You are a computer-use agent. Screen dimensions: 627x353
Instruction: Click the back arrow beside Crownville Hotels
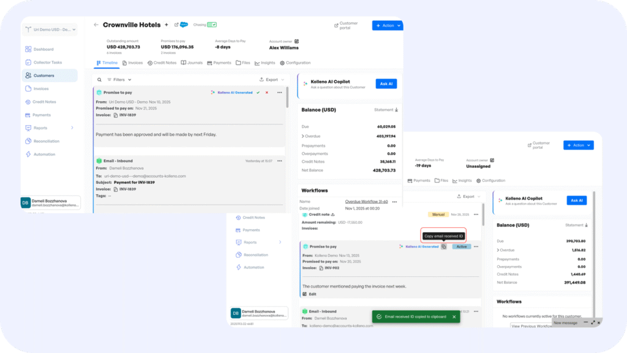(96, 25)
